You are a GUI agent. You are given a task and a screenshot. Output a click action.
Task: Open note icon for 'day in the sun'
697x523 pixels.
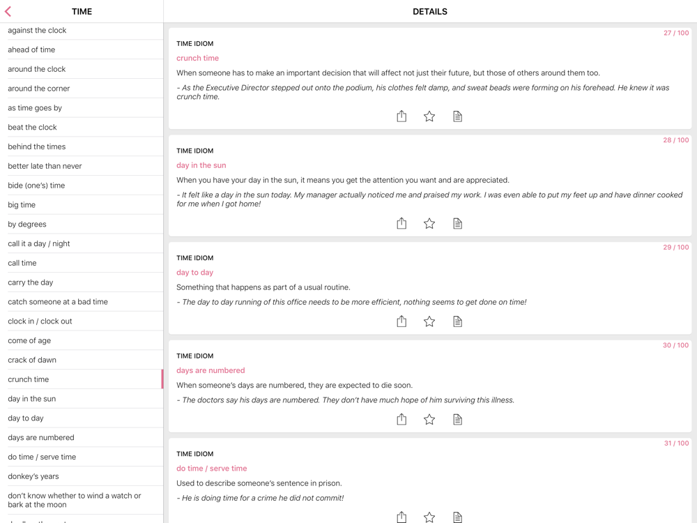[x=457, y=224]
